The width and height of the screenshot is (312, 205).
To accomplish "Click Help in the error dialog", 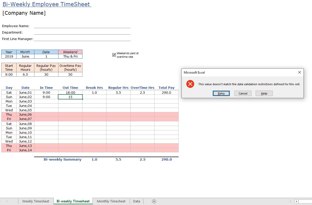I will pyautogui.click(x=264, y=93).
